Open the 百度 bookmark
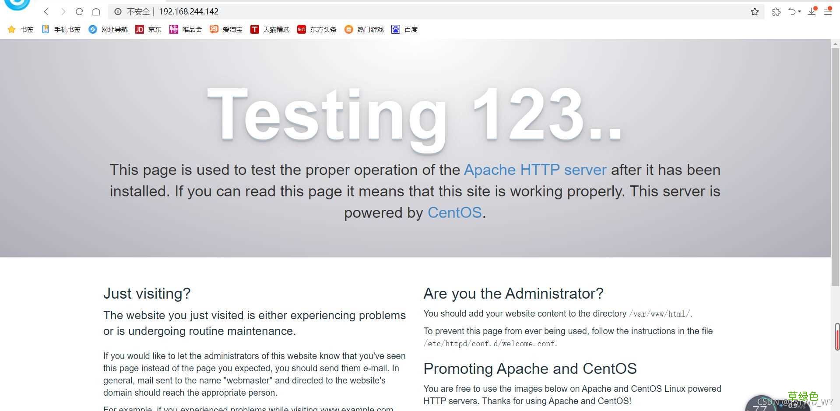 pyautogui.click(x=404, y=29)
